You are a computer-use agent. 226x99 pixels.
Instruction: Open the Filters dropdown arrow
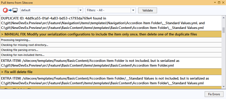[x=133, y=10]
